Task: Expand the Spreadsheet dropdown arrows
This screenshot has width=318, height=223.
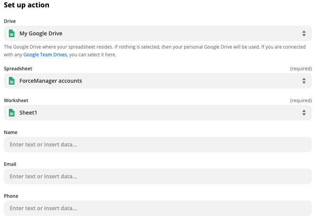Action: pyautogui.click(x=304, y=81)
